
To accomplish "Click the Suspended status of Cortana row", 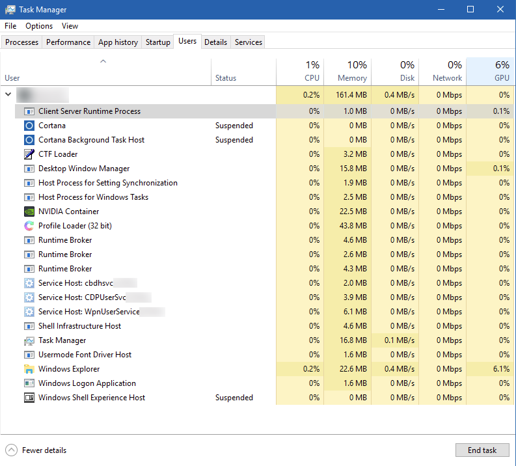I will [234, 126].
